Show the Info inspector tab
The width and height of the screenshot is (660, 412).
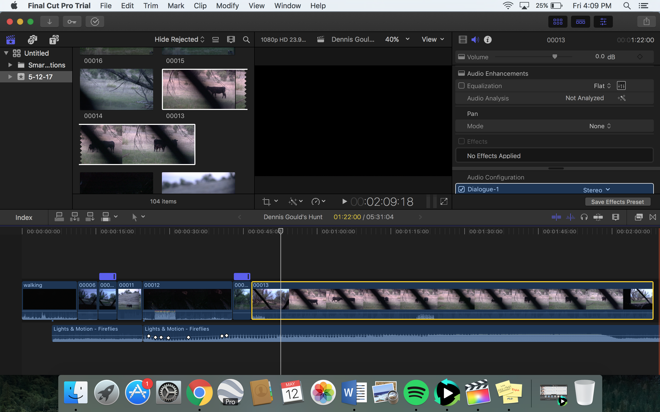coord(488,40)
